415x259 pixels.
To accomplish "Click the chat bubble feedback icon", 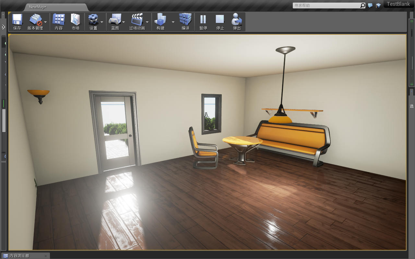I will [x=370, y=6].
